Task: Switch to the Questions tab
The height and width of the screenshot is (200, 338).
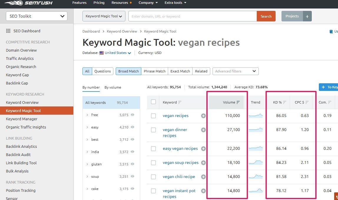Action: [x=102, y=71]
